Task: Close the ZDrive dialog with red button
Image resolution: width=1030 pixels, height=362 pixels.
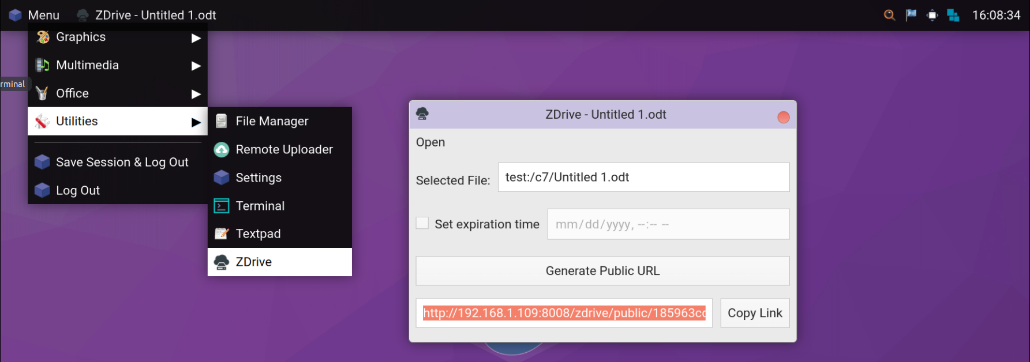Action: pos(783,118)
